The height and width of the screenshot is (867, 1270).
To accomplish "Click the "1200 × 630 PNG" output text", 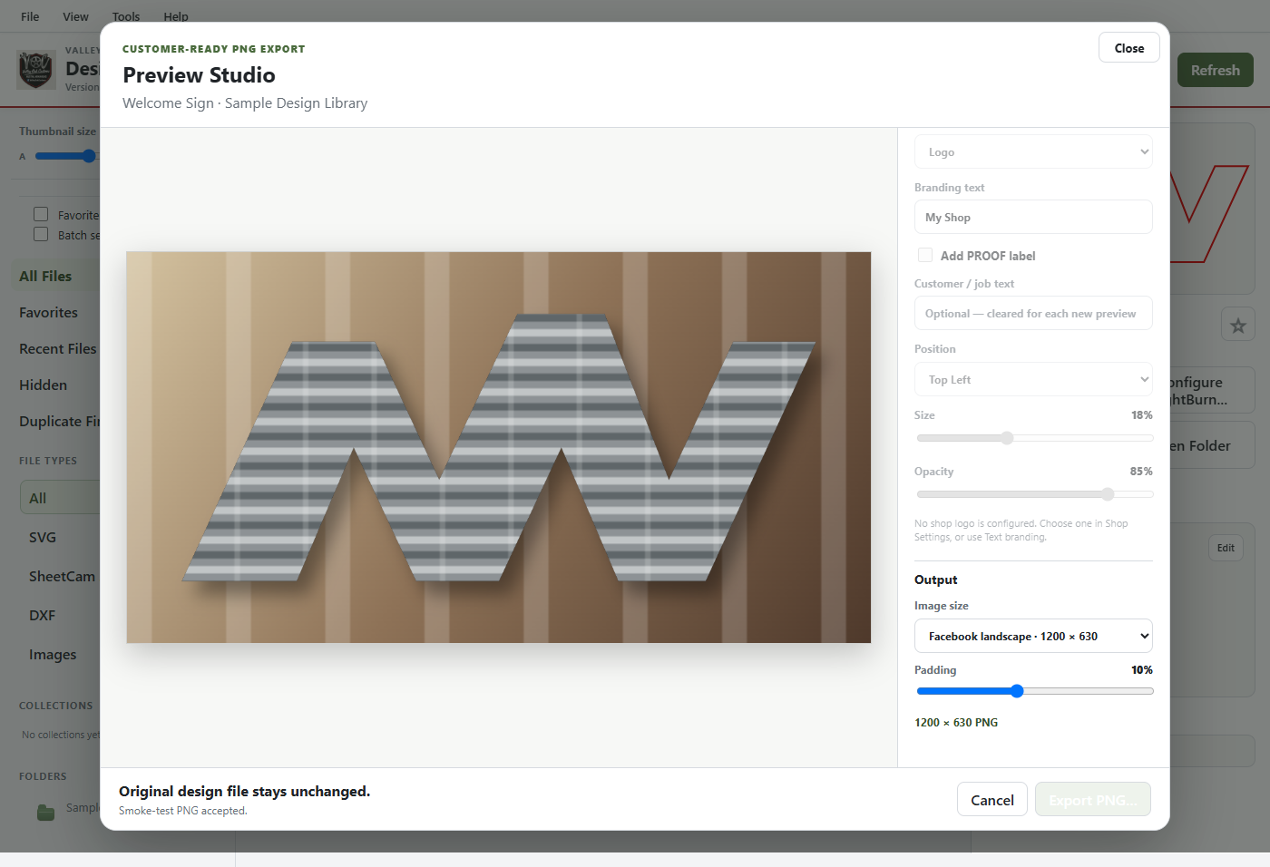I will pos(956,723).
